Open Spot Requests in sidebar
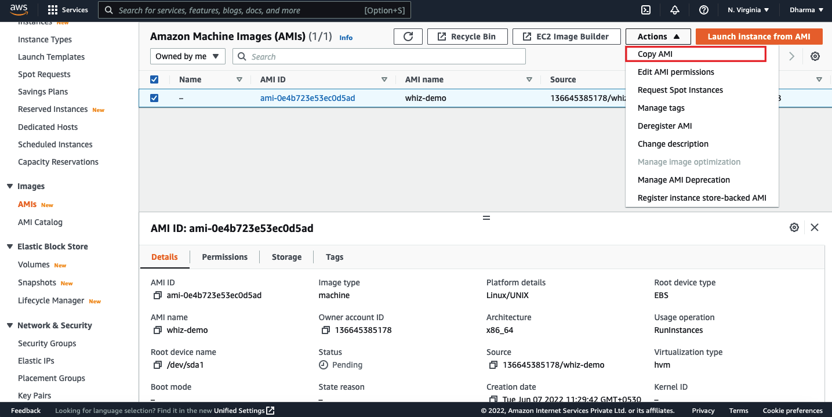This screenshot has height=417, width=832. click(x=44, y=74)
